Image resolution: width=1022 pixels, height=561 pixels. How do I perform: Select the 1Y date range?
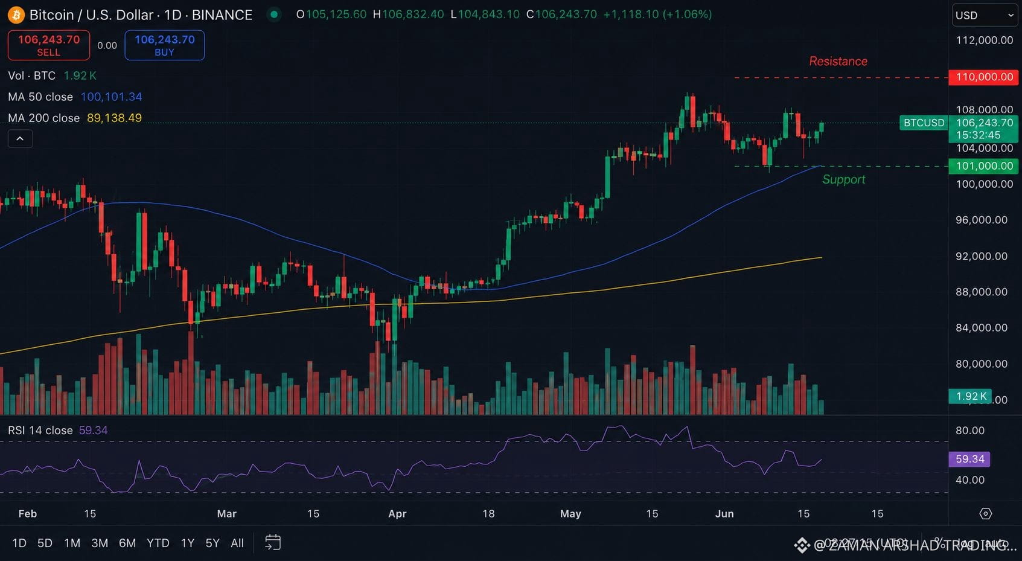click(188, 543)
